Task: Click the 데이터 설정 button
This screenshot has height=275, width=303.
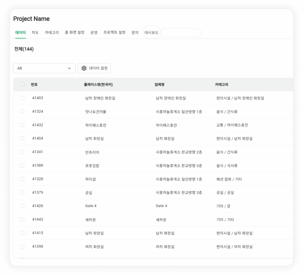Action: point(94,68)
